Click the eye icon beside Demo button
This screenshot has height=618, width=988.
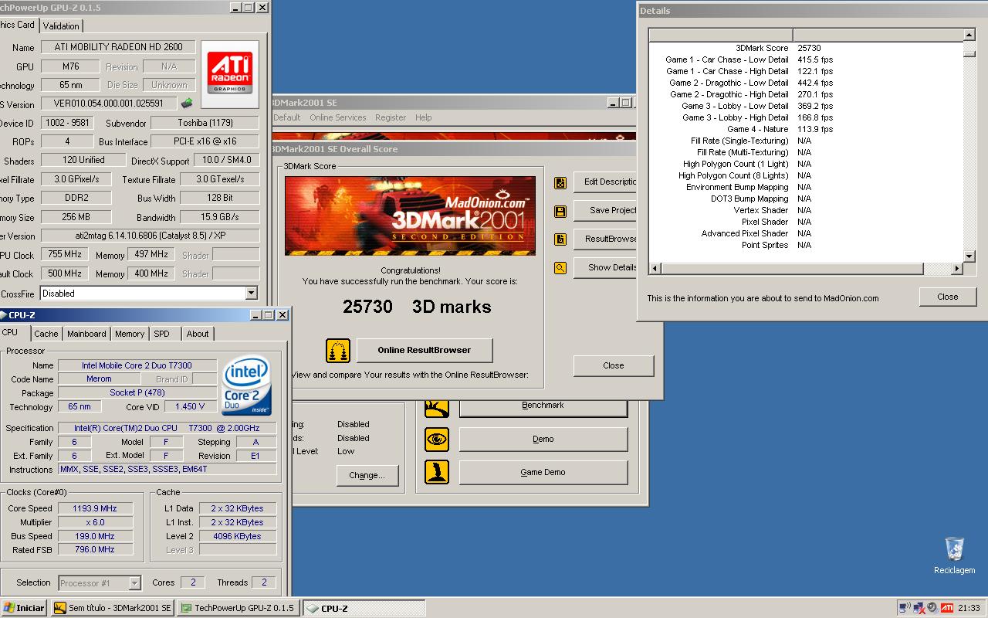(x=437, y=440)
